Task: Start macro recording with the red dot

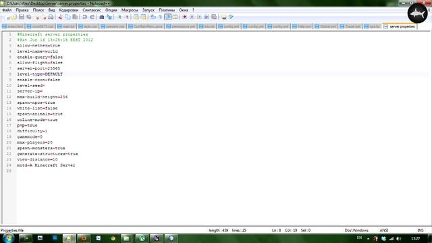Action: [184, 17]
